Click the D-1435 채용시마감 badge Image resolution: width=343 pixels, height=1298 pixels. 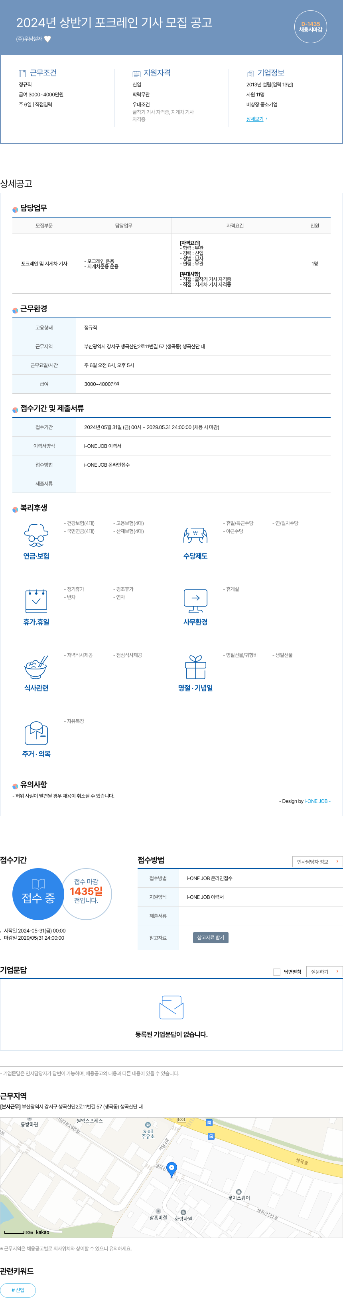click(310, 27)
